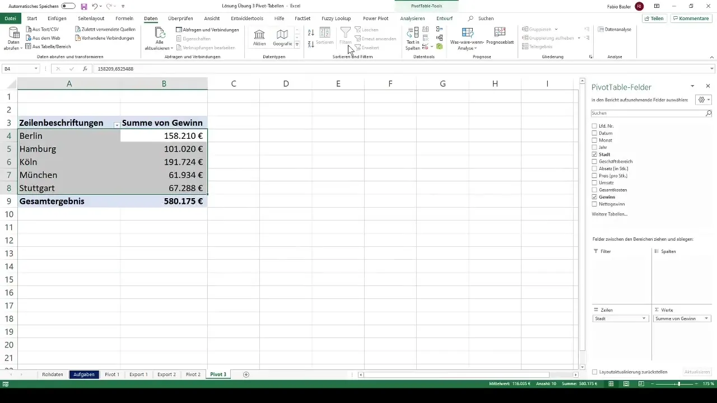Click the Teilen button
Viewport: 717px width, 403px height.
(654, 18)
